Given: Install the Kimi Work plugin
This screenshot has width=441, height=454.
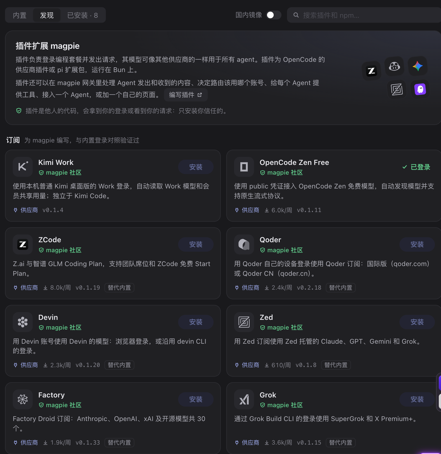Looking at the screenshot, I should coord(196,167).
